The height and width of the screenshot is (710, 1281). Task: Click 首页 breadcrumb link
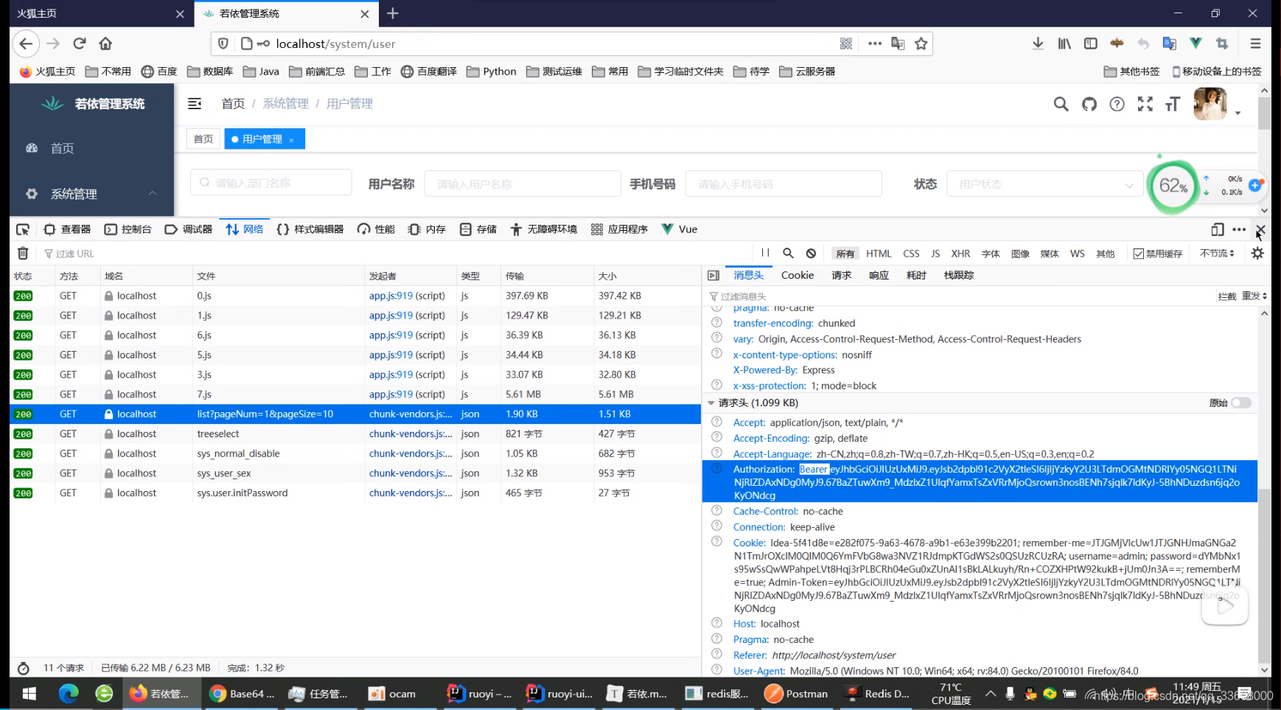pos(233,104)
